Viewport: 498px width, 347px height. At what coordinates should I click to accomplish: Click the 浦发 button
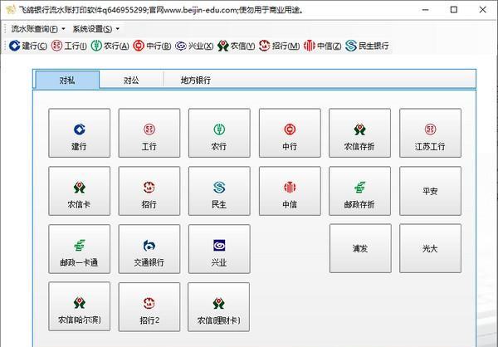tap(360, 248)
